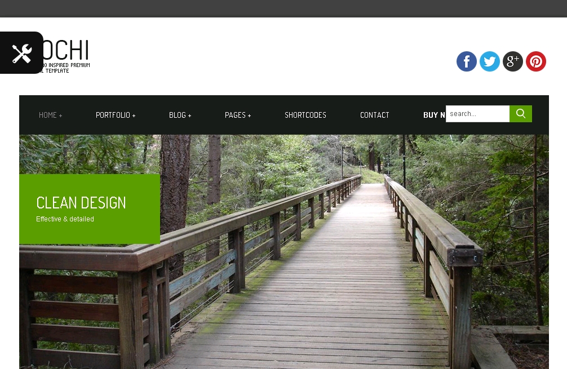The height and width of the screenshot is (369, 567).
Task: Click the Effective & detailed subtitle text
Action: tap(65, 219)
